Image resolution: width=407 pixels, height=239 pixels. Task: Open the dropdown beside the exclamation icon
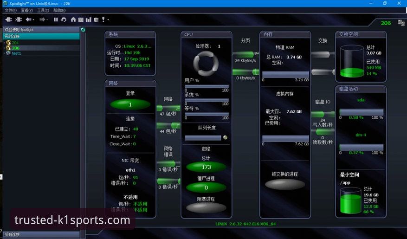pos(108,20)
